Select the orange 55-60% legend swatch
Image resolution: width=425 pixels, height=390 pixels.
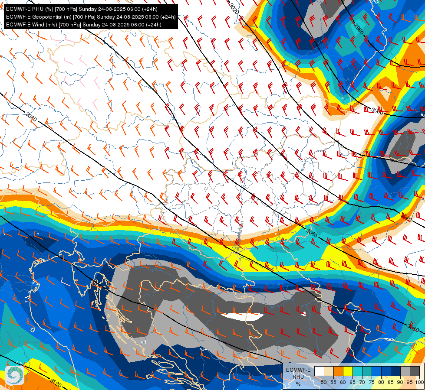pyautogui.click(x=338, y=371)
